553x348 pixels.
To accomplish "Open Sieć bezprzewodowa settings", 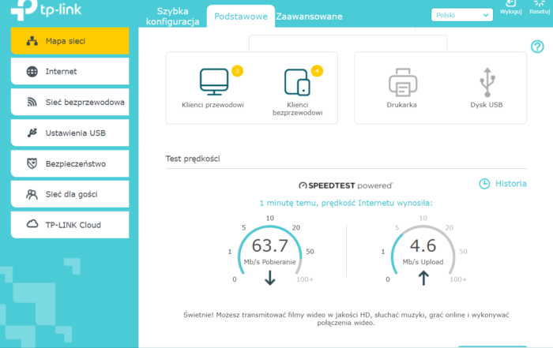I will (70, 102).
